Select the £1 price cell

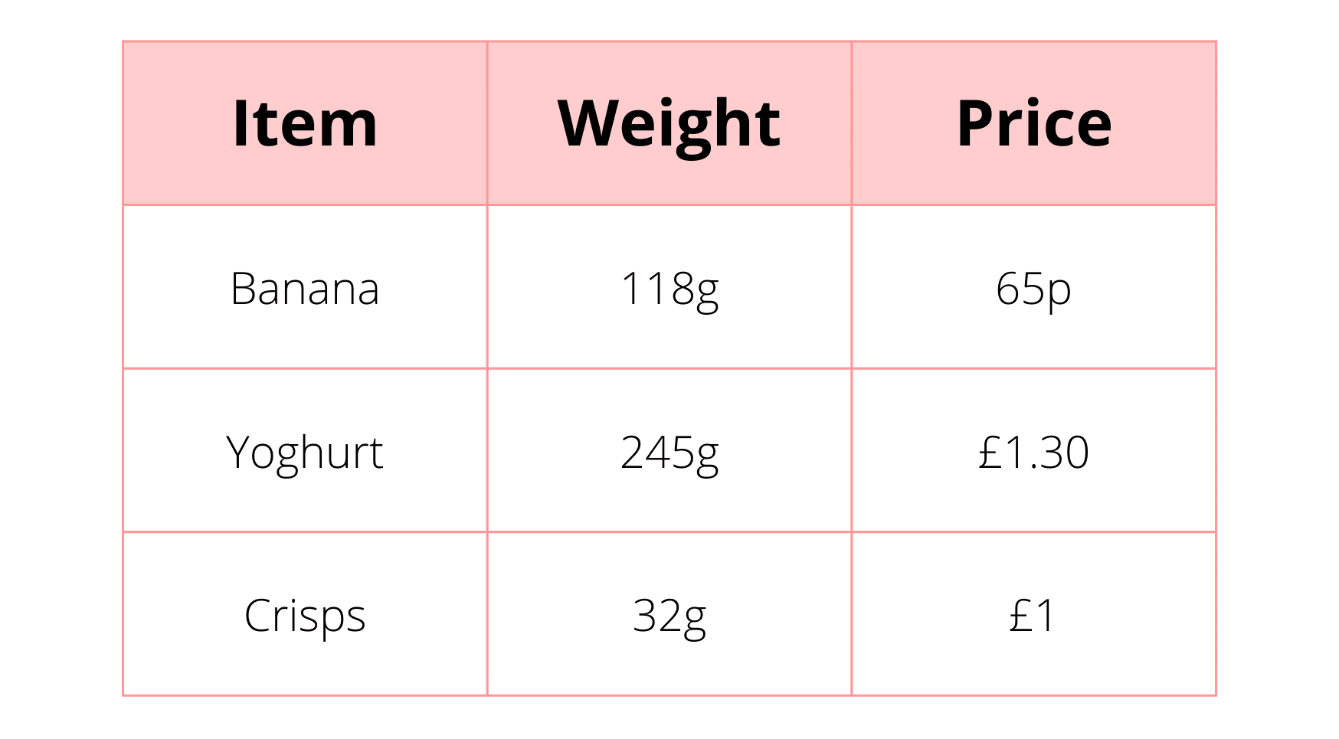(x=1033, y=615)
